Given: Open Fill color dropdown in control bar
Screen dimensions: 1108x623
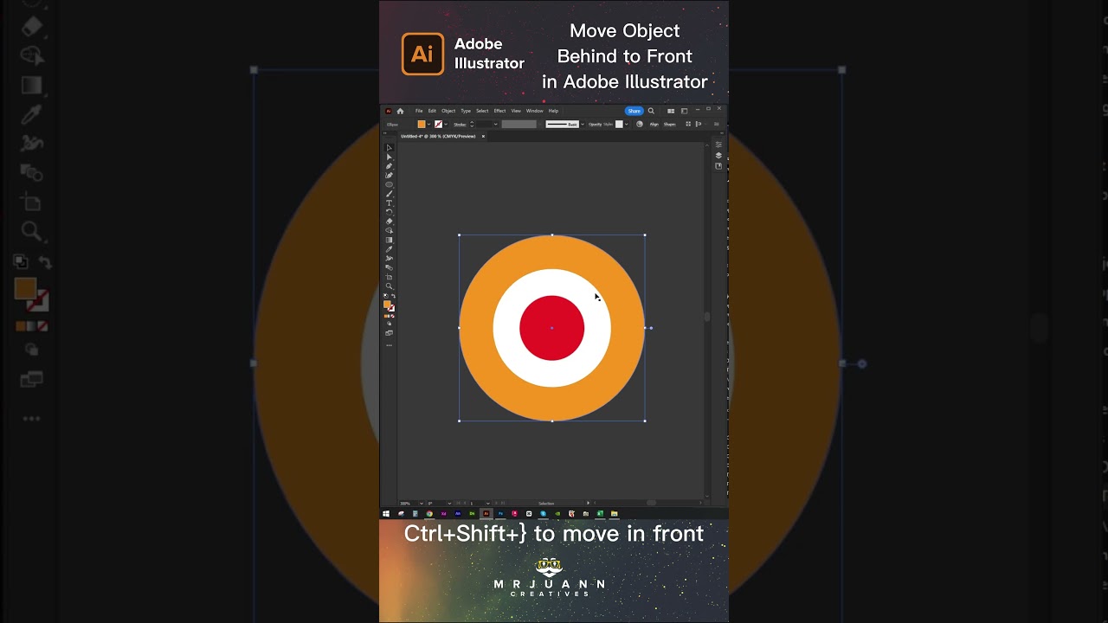Looking at the screenshot, I should [x=429, y=125].
